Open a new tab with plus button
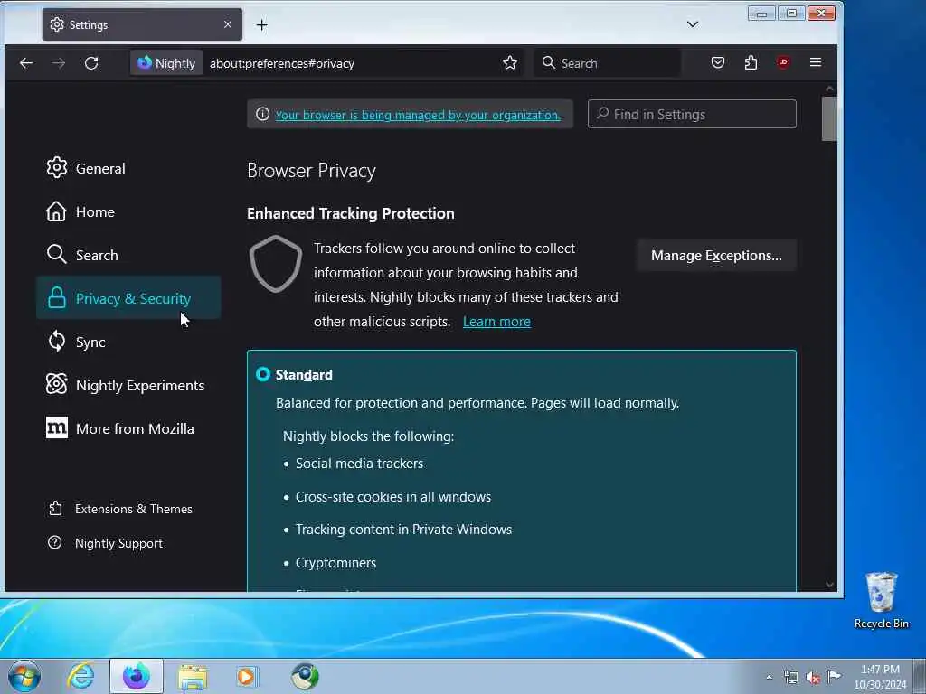The width and height of the screenshot is (926, 694). tap(261, 24)
